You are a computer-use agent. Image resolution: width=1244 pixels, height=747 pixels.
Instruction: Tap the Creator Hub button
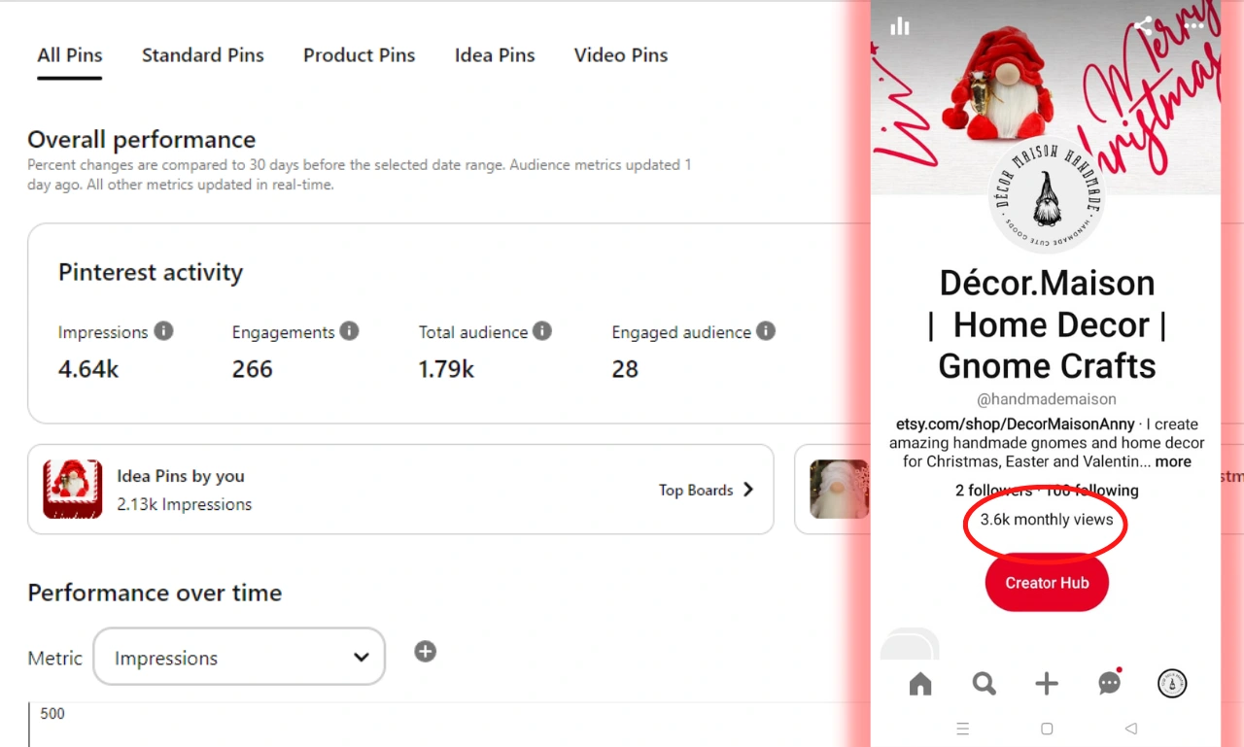[1047, 583]
